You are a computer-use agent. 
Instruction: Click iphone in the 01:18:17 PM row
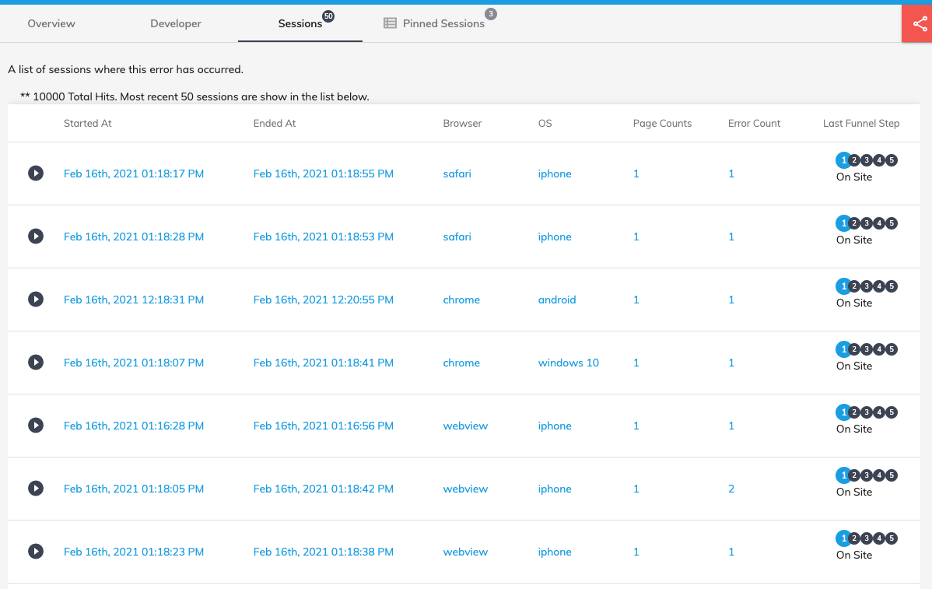coord(555,174)
